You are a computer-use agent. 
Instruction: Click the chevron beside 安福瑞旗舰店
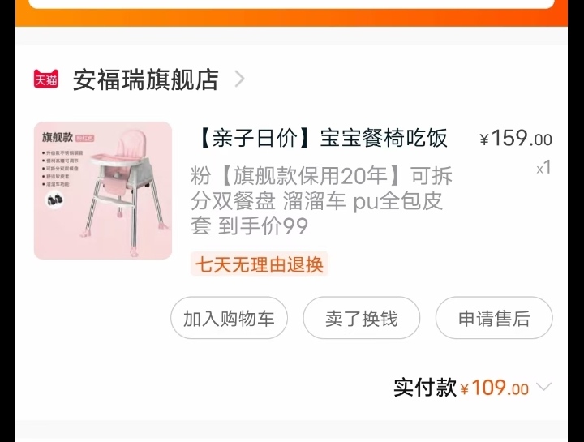click(240, 79)
